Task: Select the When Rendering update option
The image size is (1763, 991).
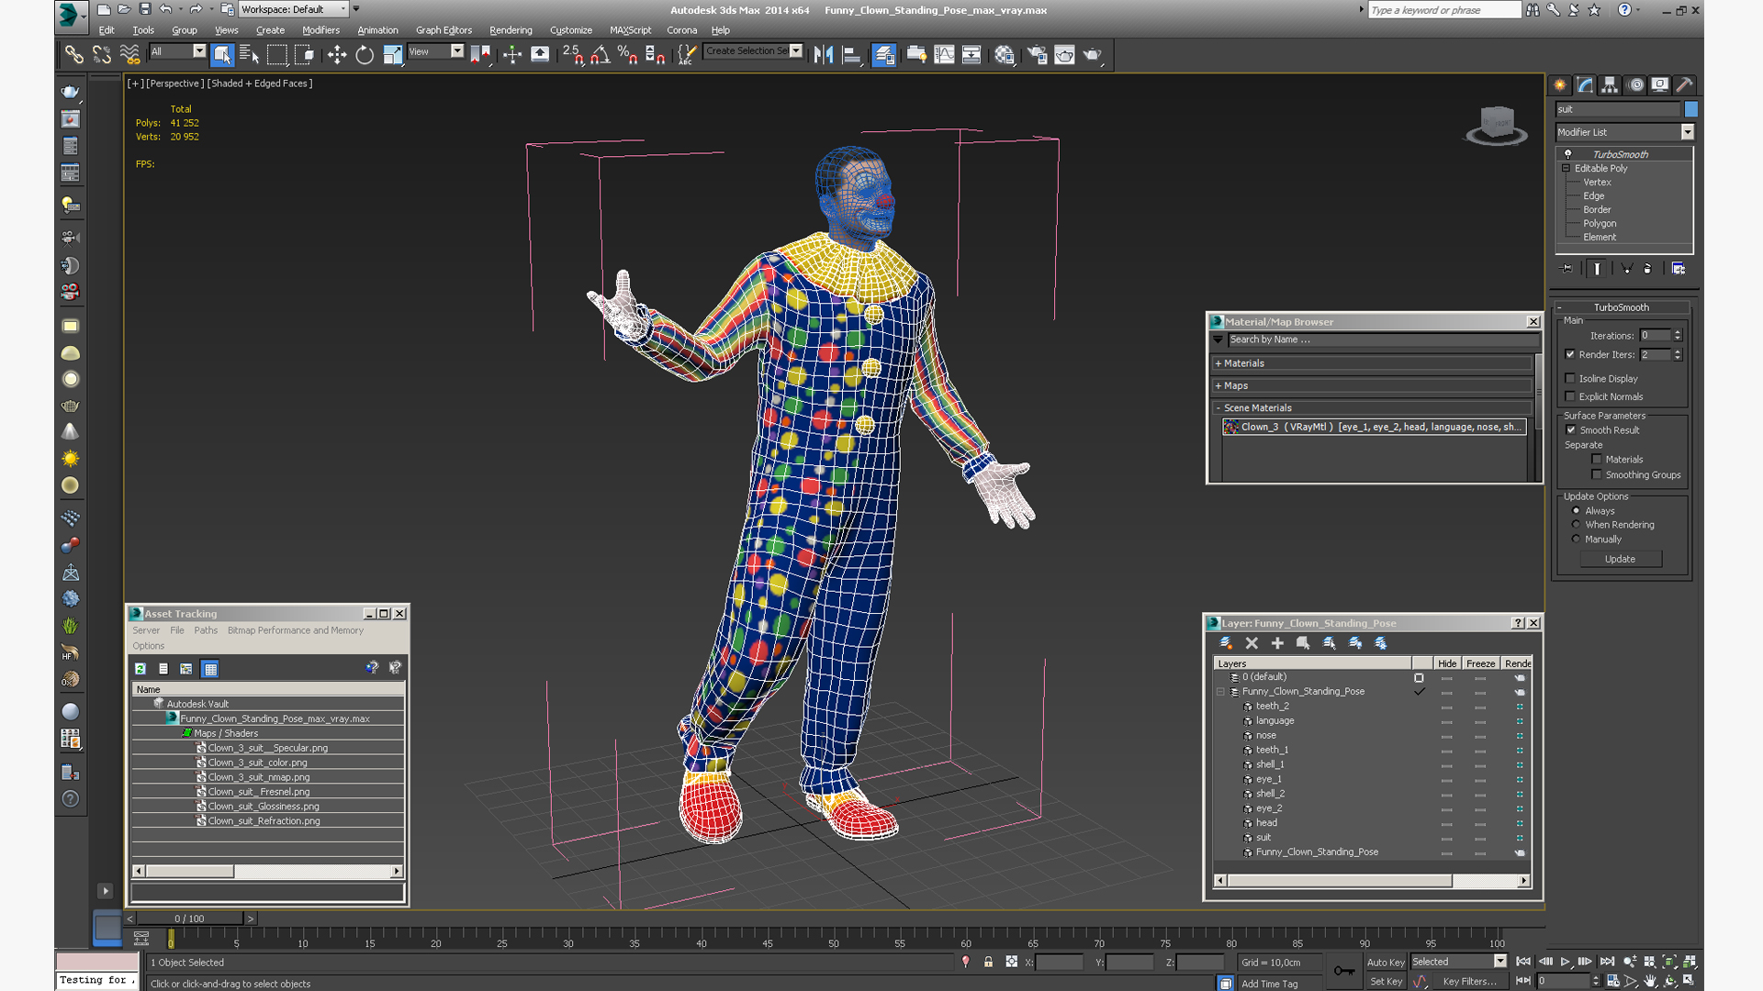Action: point(1577,524)
